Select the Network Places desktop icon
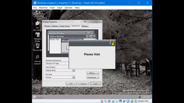The height and width of the screenshot is (103, 184). click(x=37, y=37)
